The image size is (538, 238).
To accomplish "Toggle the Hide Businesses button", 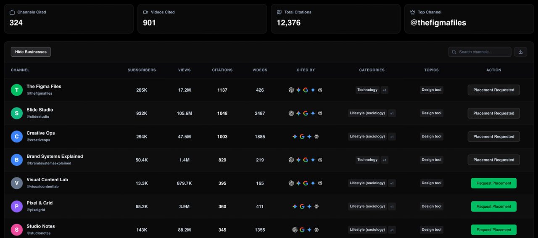I will click(31, 52).
